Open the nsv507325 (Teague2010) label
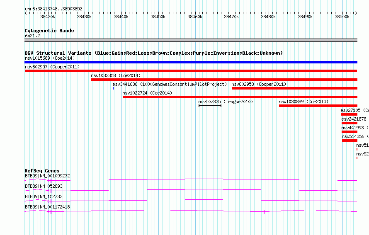369x235 pixels. [226, 102]
